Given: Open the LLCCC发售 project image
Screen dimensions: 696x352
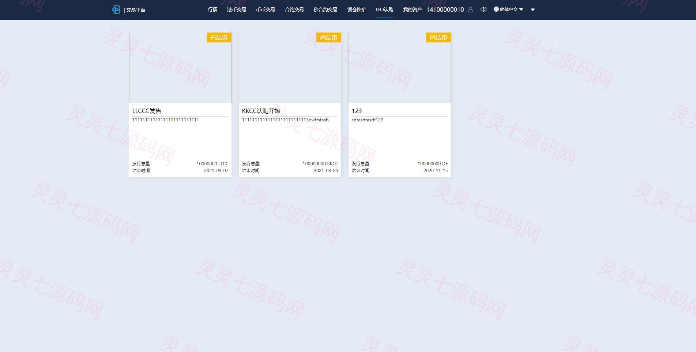Looking at the screenshot, I should click(x=180, y=67).
